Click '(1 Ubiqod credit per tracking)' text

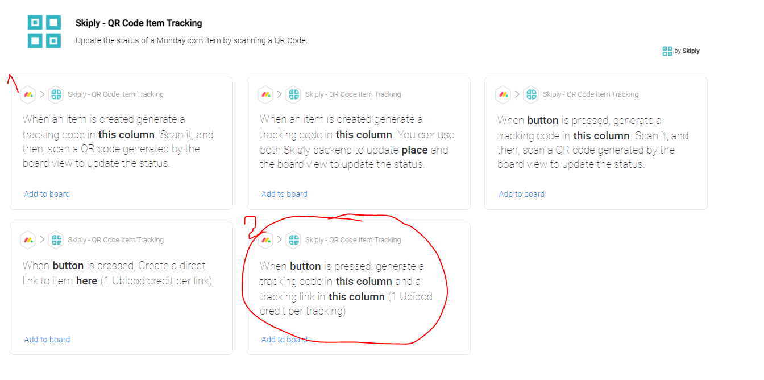(x=346, y=304)
